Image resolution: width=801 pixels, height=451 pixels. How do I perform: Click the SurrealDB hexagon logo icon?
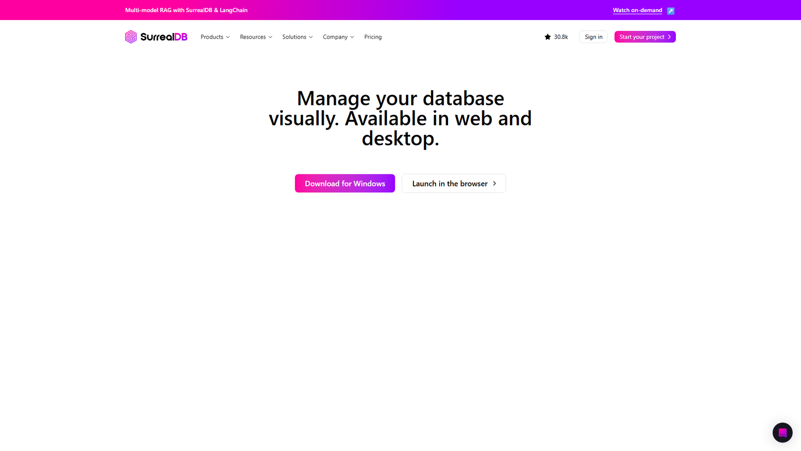tap(131, 37)
